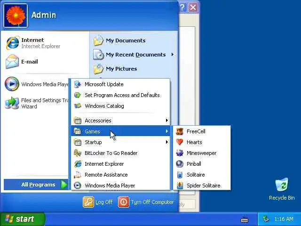This screenshot has height=226, width=301.
Task: Click the Microsoft Update text label
Action: [104, 84]
